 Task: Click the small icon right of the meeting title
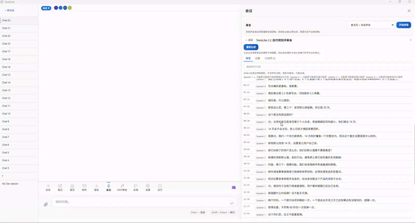click(x=411, y=40)
